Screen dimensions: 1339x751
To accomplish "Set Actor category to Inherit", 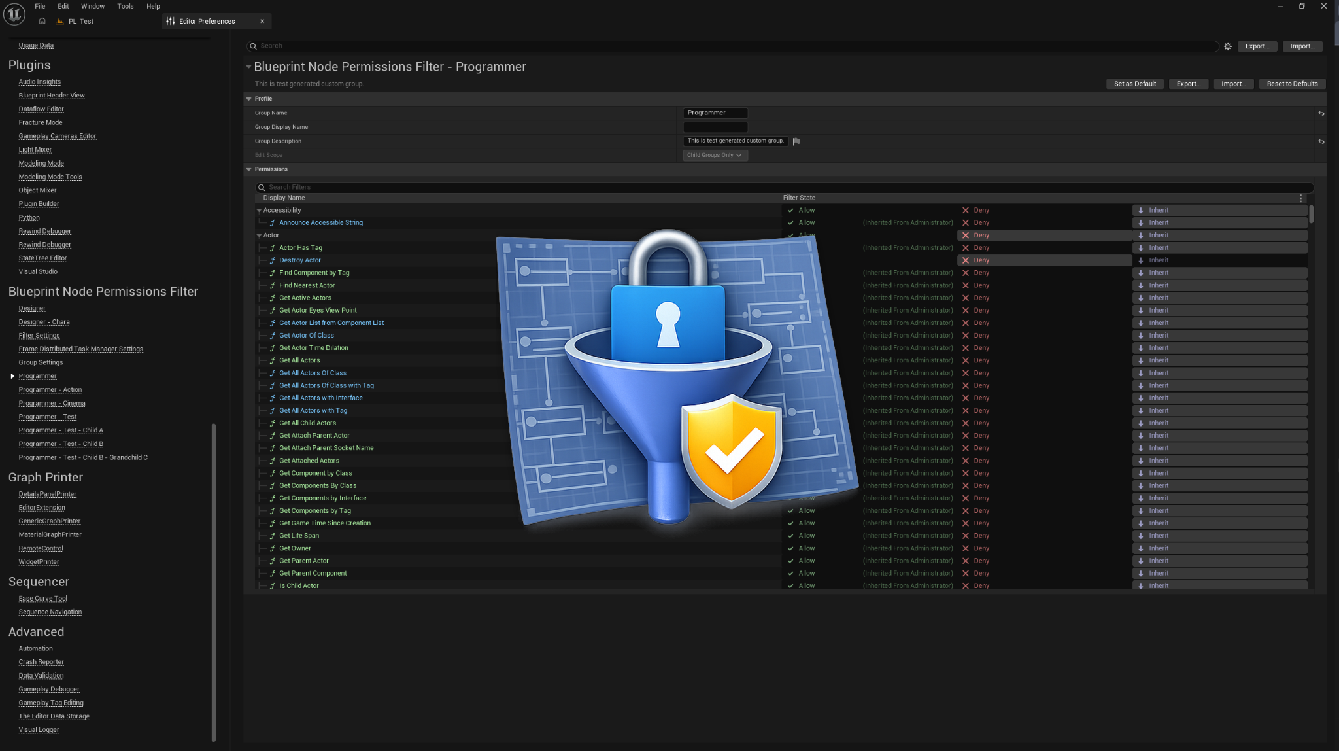I will (1219, 236).
